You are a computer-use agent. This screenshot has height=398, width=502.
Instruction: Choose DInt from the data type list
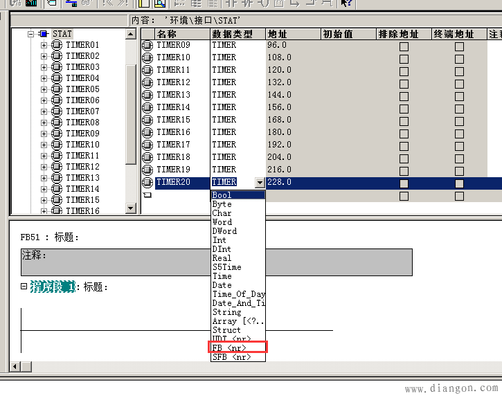tap(238, 249)
